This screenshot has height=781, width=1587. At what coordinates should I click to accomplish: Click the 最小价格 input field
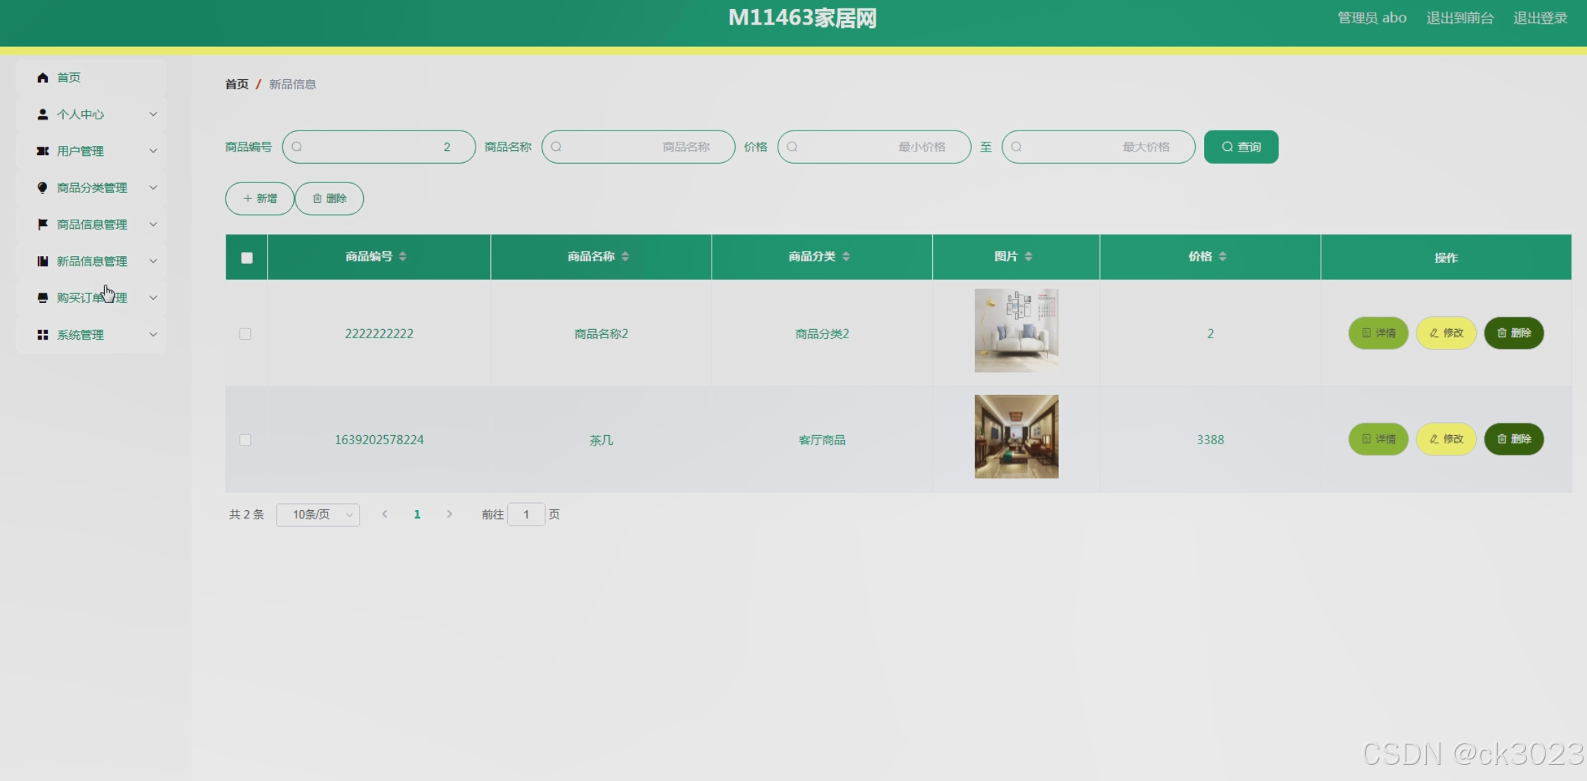[874, 147]
